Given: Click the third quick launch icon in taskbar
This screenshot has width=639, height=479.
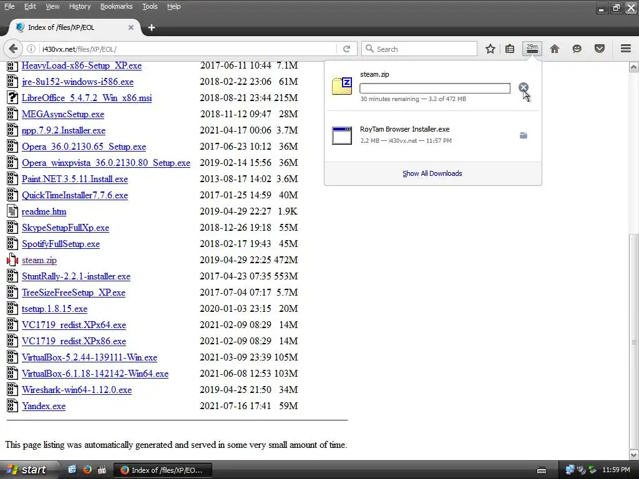Looking at the screenshot, I should (x=102, y=470).
